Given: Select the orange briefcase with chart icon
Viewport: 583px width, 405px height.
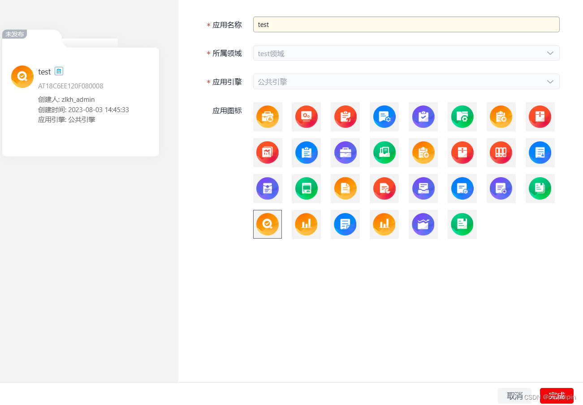Looking at the screenshot, I should (268, 117).
